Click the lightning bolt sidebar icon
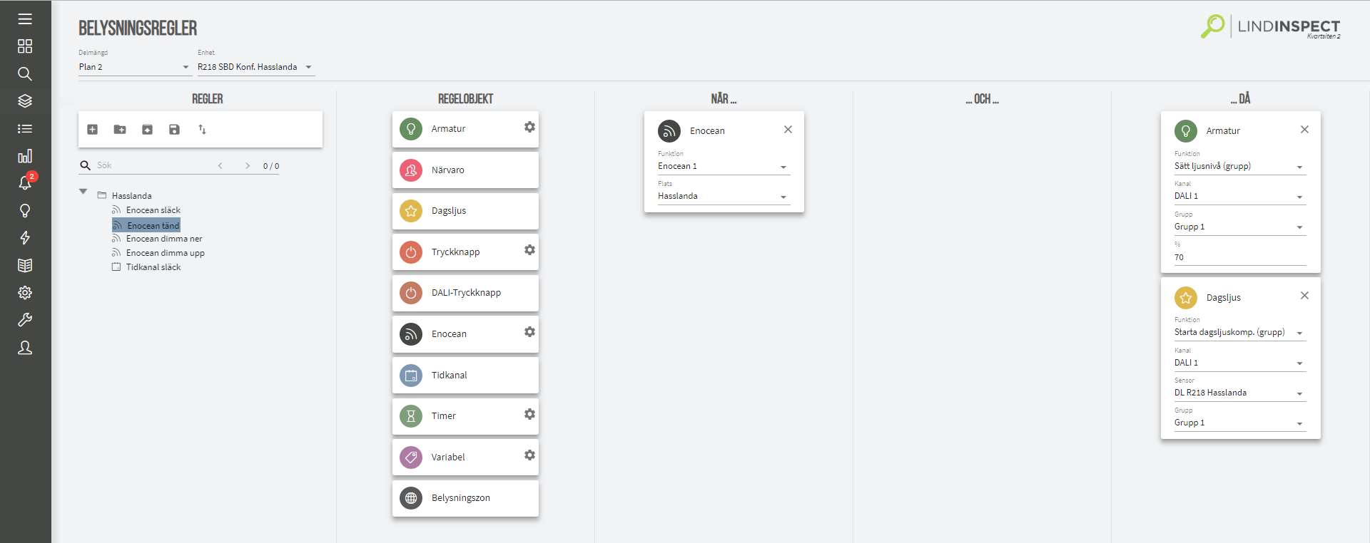The image size is (1370, 543). [25, 238]
